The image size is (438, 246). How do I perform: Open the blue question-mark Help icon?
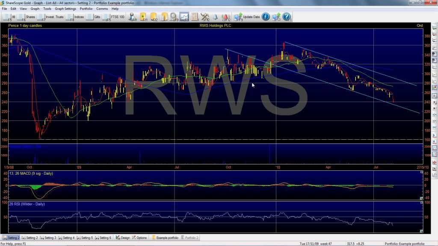287,17
